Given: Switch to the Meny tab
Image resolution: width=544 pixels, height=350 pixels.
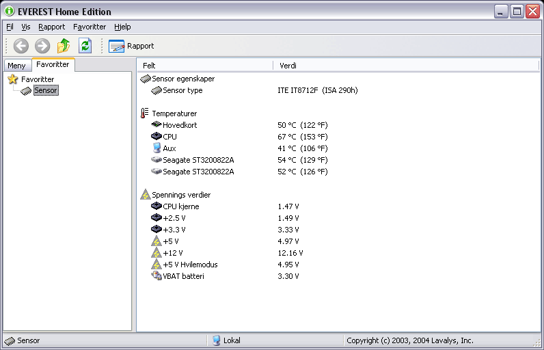Looking at the screenshot, I should point(17,66).
